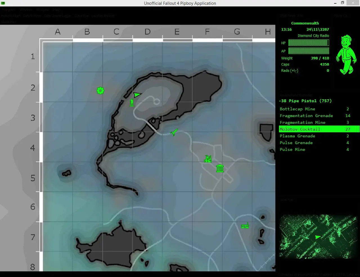This screenshot has width=360, height=277.
Task: Minimize the Pipboy application window
Action: (x=335, y=3)
